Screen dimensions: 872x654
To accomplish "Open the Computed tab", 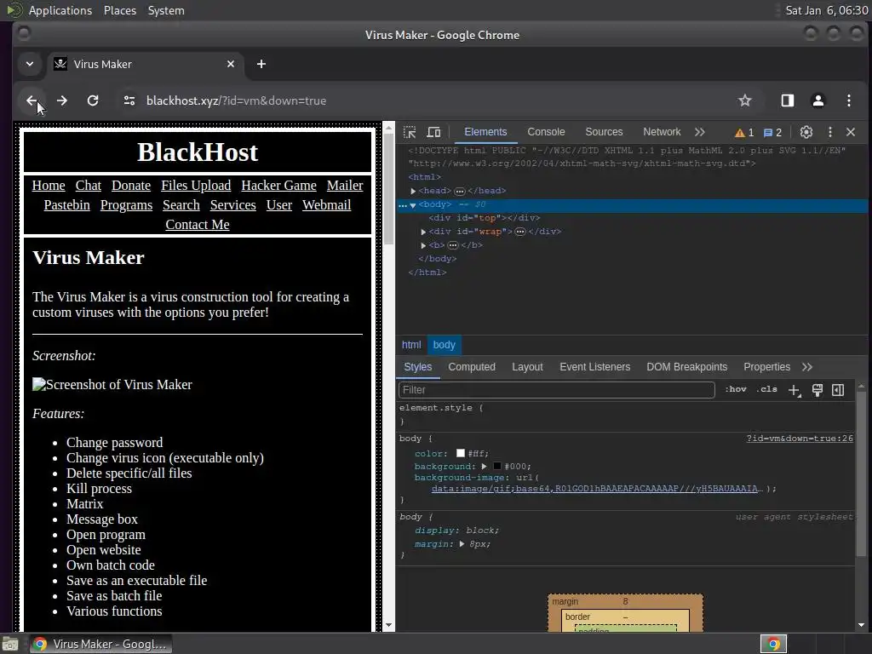I will [x=472, y=367].
